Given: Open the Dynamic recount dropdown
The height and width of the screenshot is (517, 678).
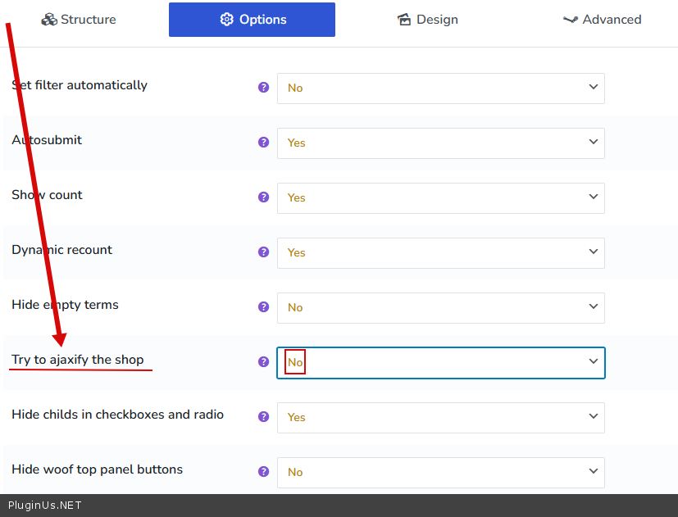Looking at the screenshot, I should [x=440, y=253].
